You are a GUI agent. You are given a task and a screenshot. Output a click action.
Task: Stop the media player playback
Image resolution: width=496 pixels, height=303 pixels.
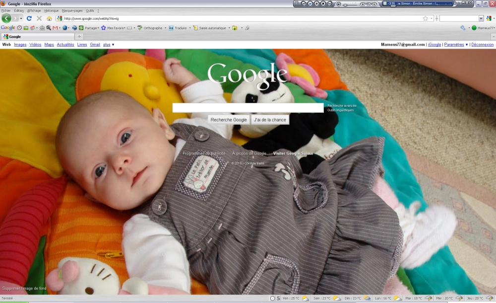[x=323, y=3]
